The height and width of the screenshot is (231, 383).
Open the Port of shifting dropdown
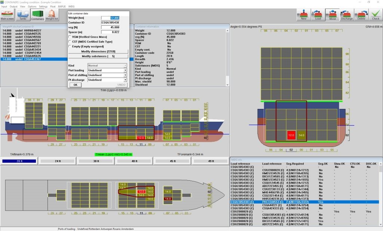(125, 75)
